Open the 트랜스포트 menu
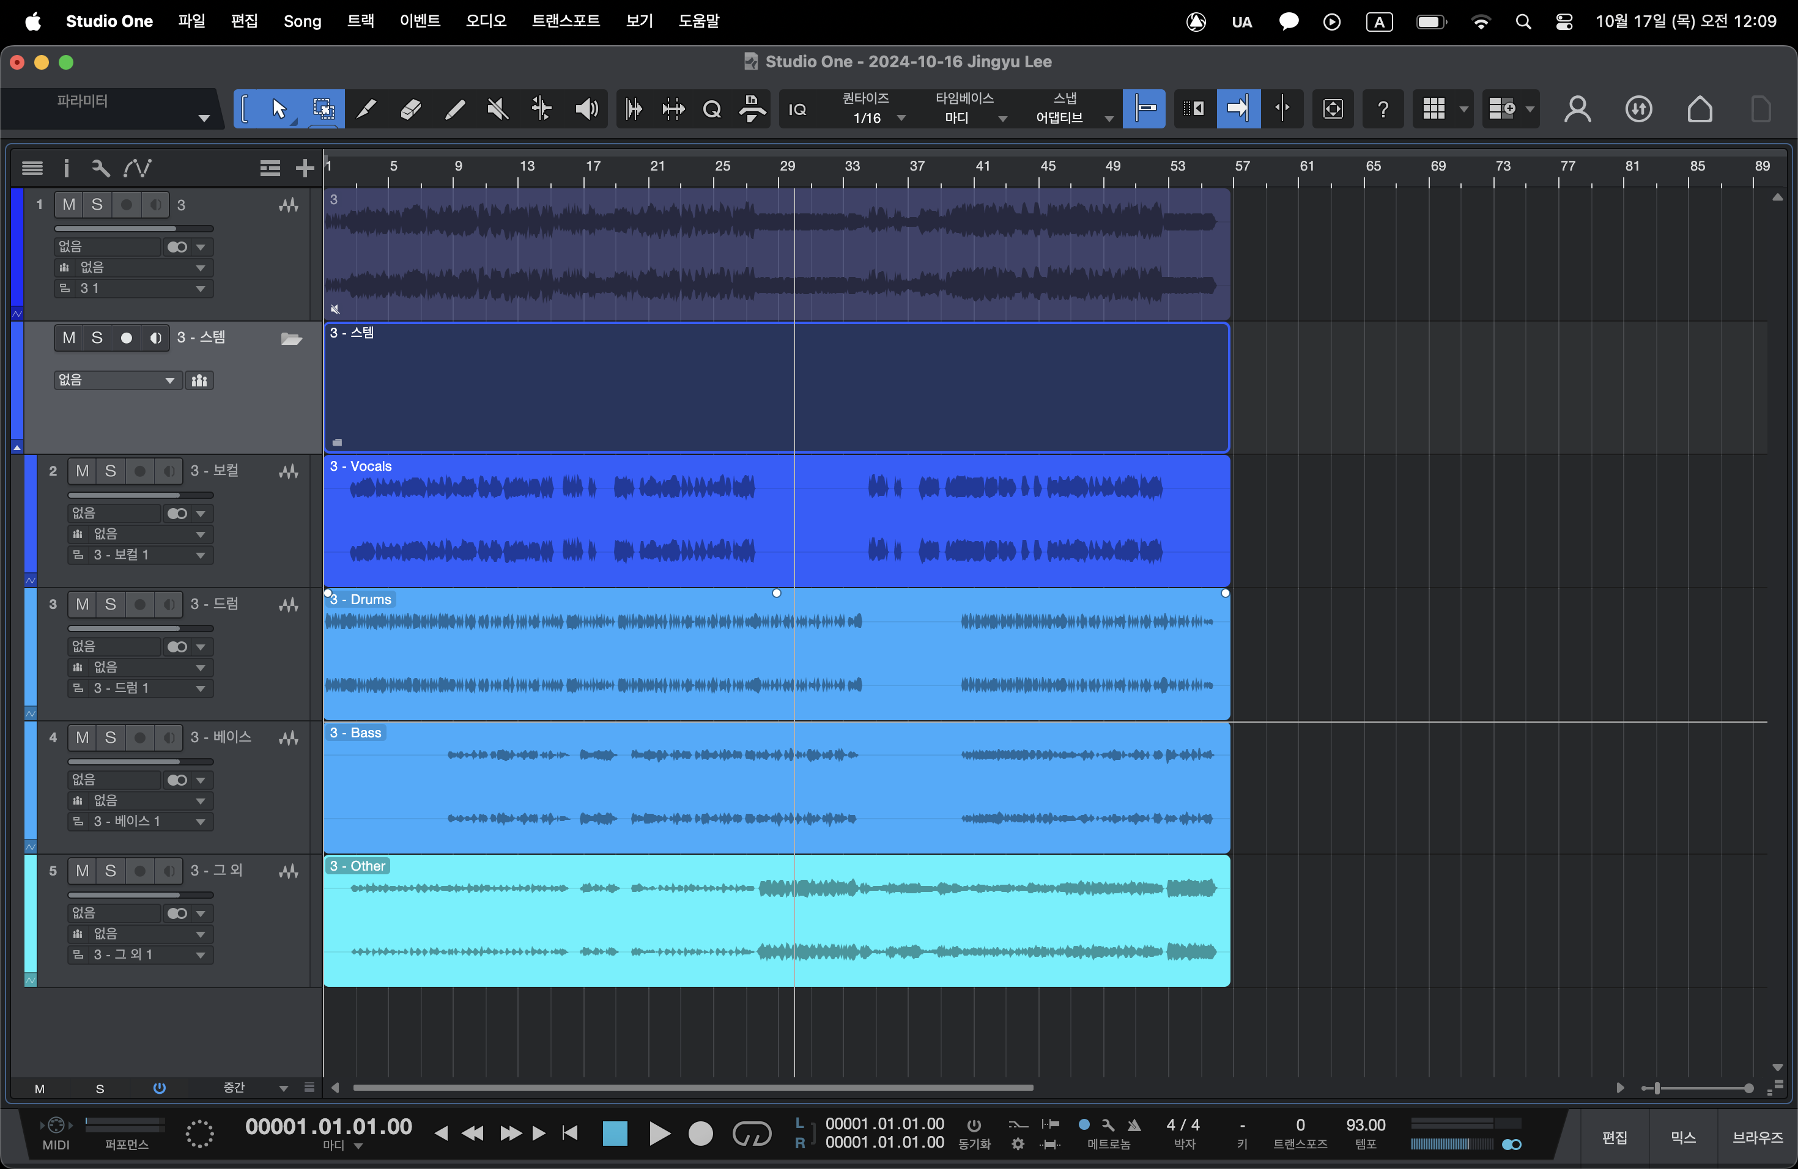Image resolution: width=1798 pixels, height=1169 pixels. coord(565,21)
